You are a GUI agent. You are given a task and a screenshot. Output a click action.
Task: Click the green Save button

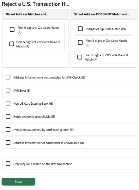tap(18, 182)
